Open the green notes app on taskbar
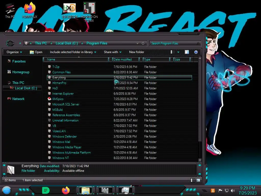The width and height of the screenshot is (261, 196). tap(46, 190)
